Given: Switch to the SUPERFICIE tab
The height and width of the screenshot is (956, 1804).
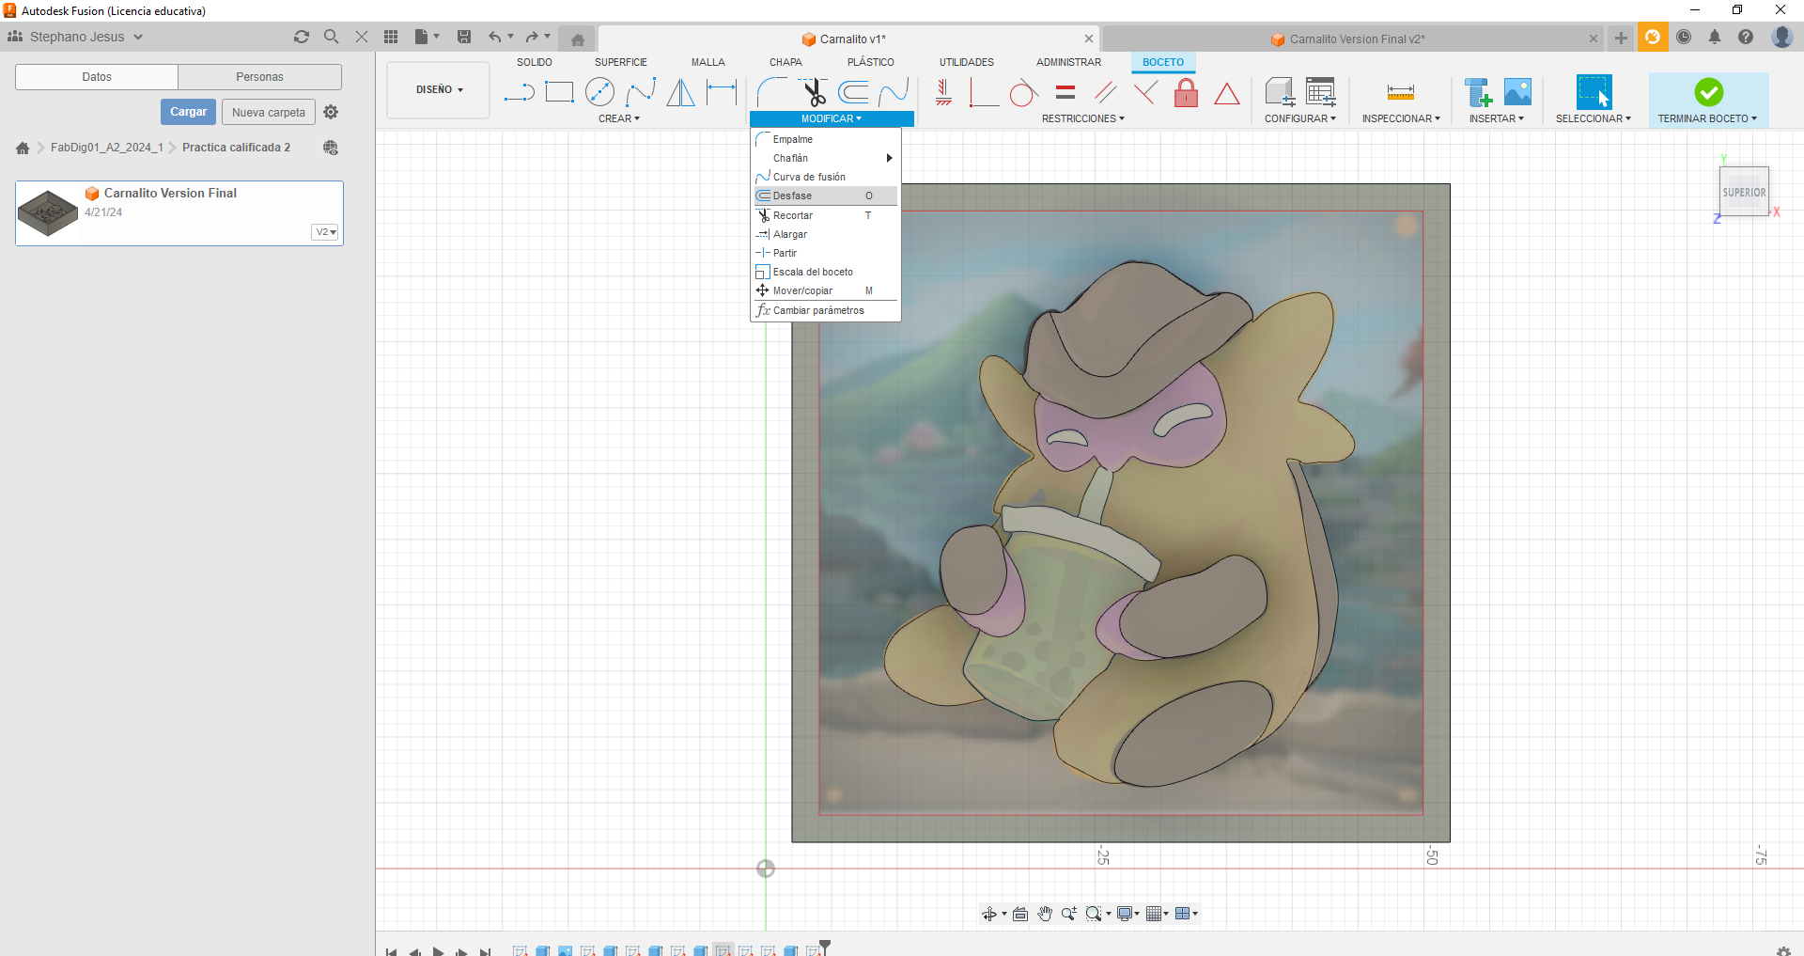Looking at the screenshot, I should (620, 62).
